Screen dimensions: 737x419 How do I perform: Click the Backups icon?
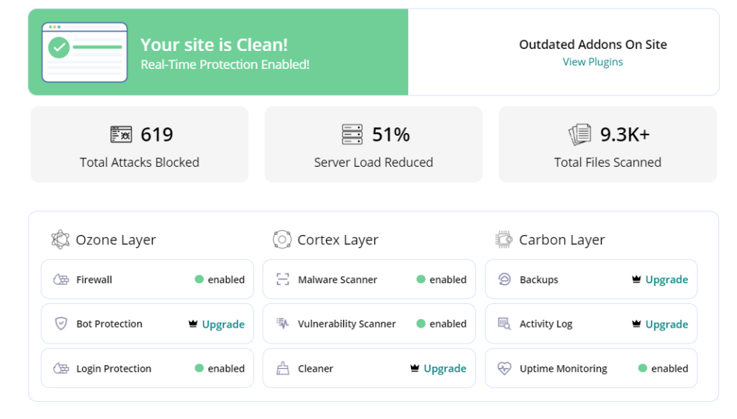tap(505, 280)
